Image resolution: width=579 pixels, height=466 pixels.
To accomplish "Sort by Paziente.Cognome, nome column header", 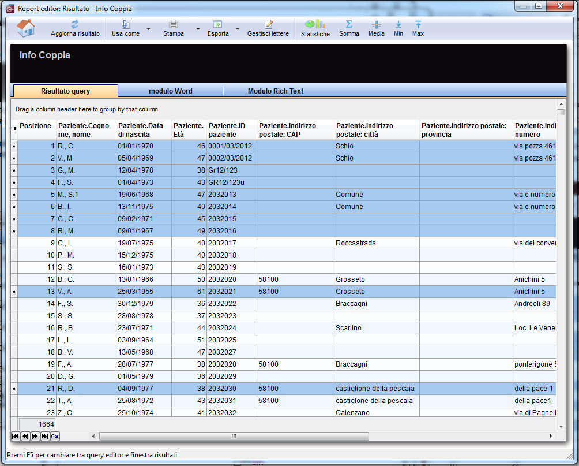I will 86,130.
